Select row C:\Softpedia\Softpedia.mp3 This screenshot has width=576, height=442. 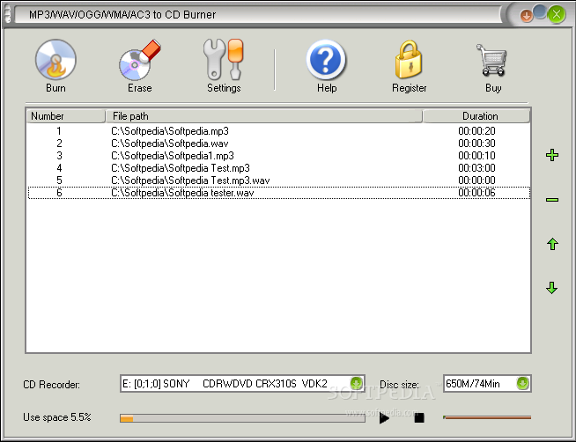coord(279,131)
